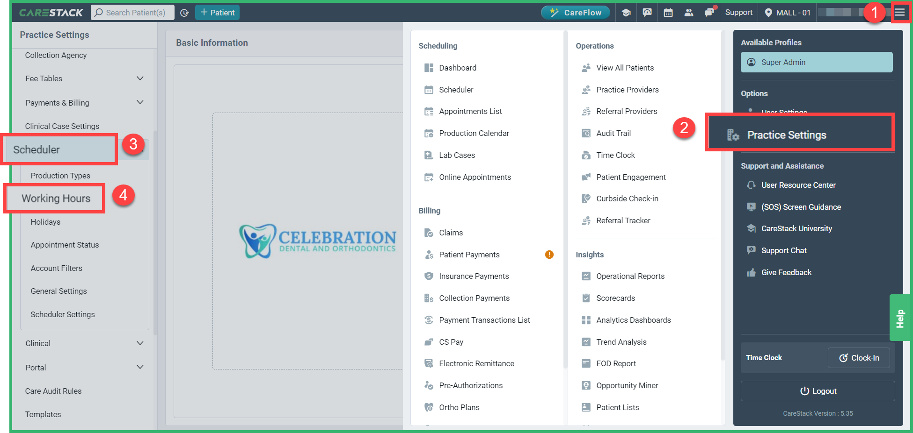The width and height of the screenshot is (913, 433).
Task: Click the location pin icon beside MALL - 01
Action: 768,13
